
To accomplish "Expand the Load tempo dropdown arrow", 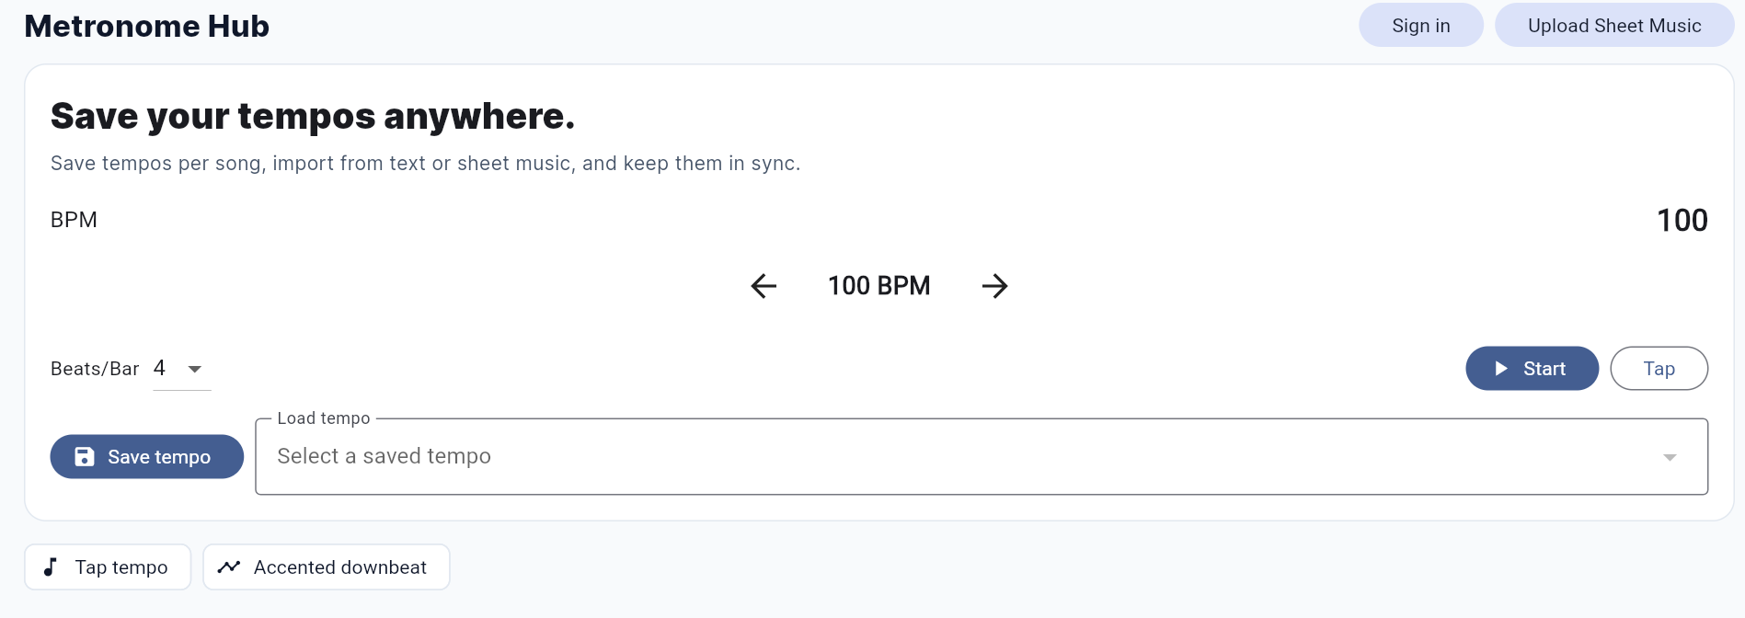I will (1670, 457).
